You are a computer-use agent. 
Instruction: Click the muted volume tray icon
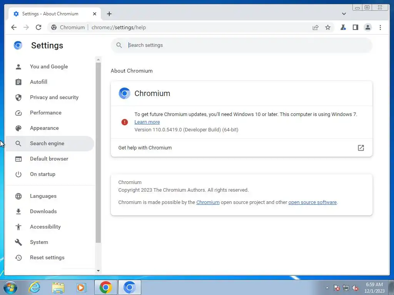click(355, 288)
